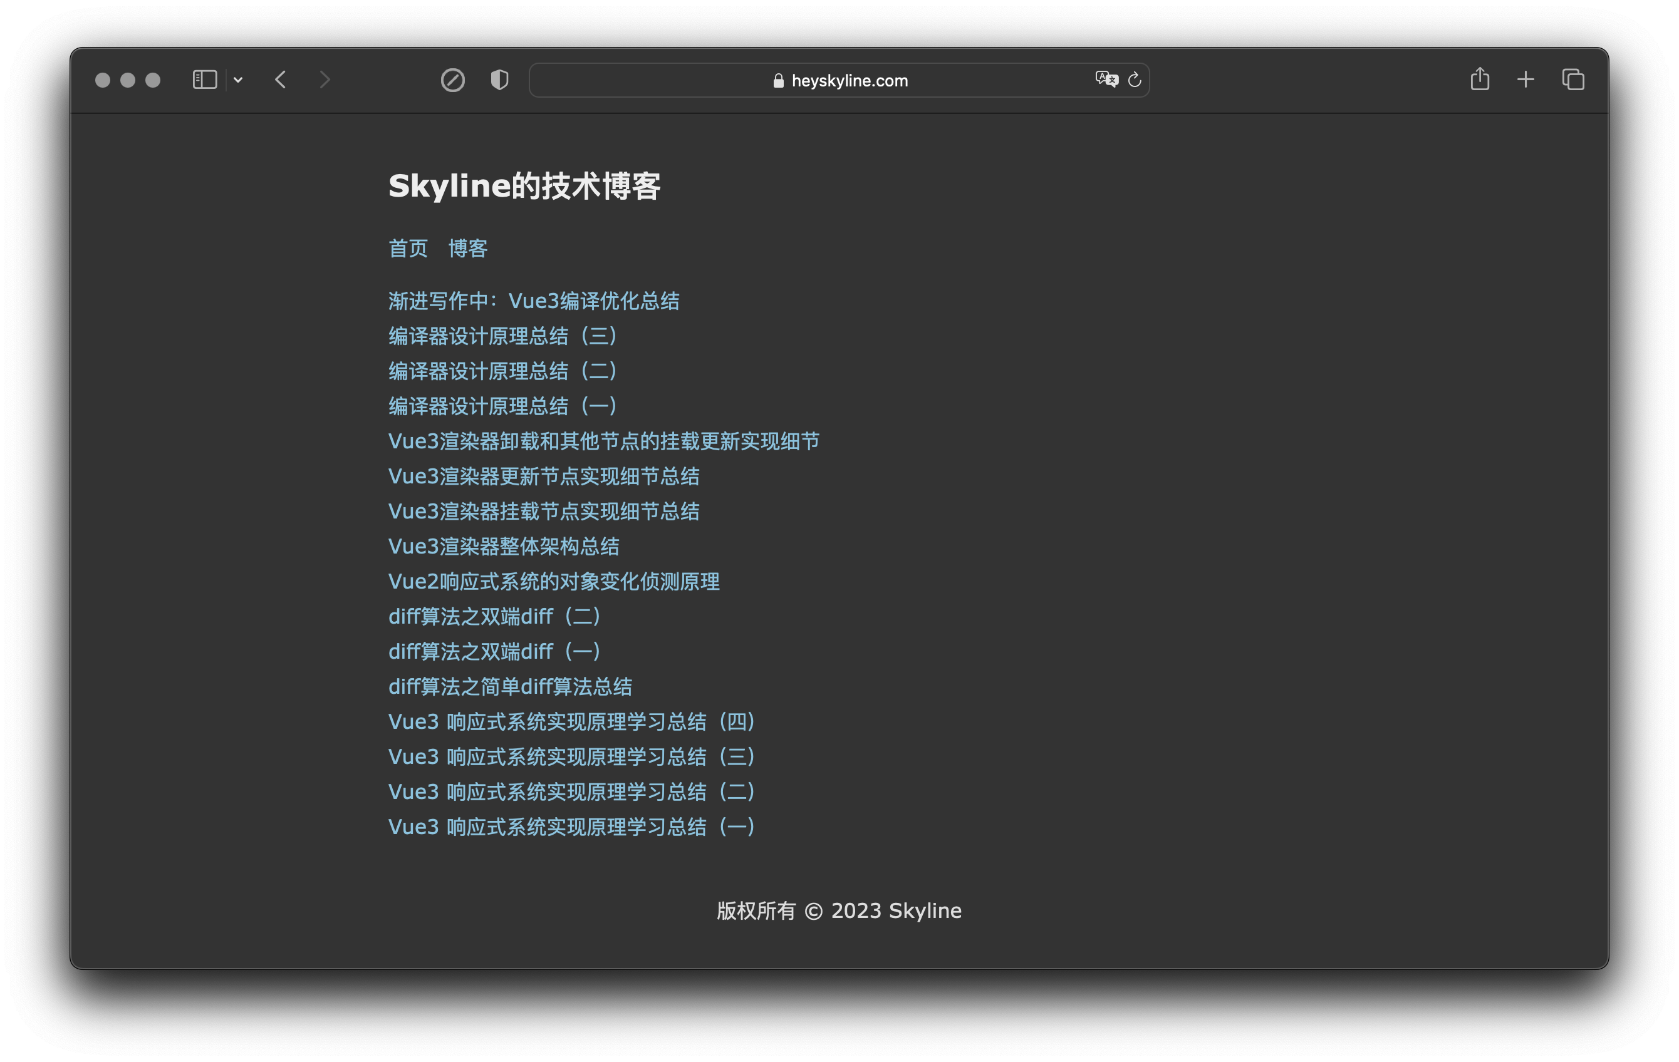Open the privacy report shield icon
The width and height of the screenshot is (1679, 1062).
coord(499,80)
